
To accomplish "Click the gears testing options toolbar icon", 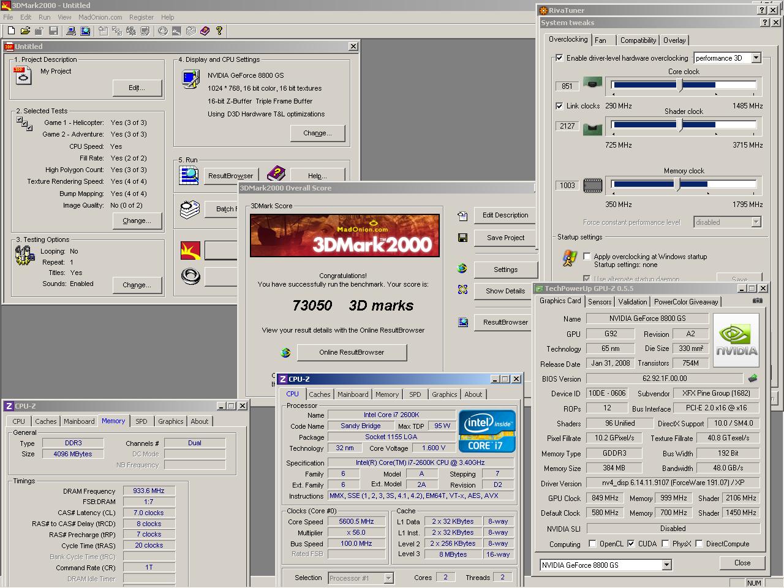I will tap(131, 31).
